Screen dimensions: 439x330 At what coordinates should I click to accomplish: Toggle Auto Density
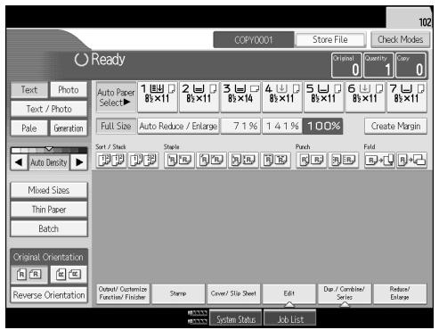tap(49, 162)
